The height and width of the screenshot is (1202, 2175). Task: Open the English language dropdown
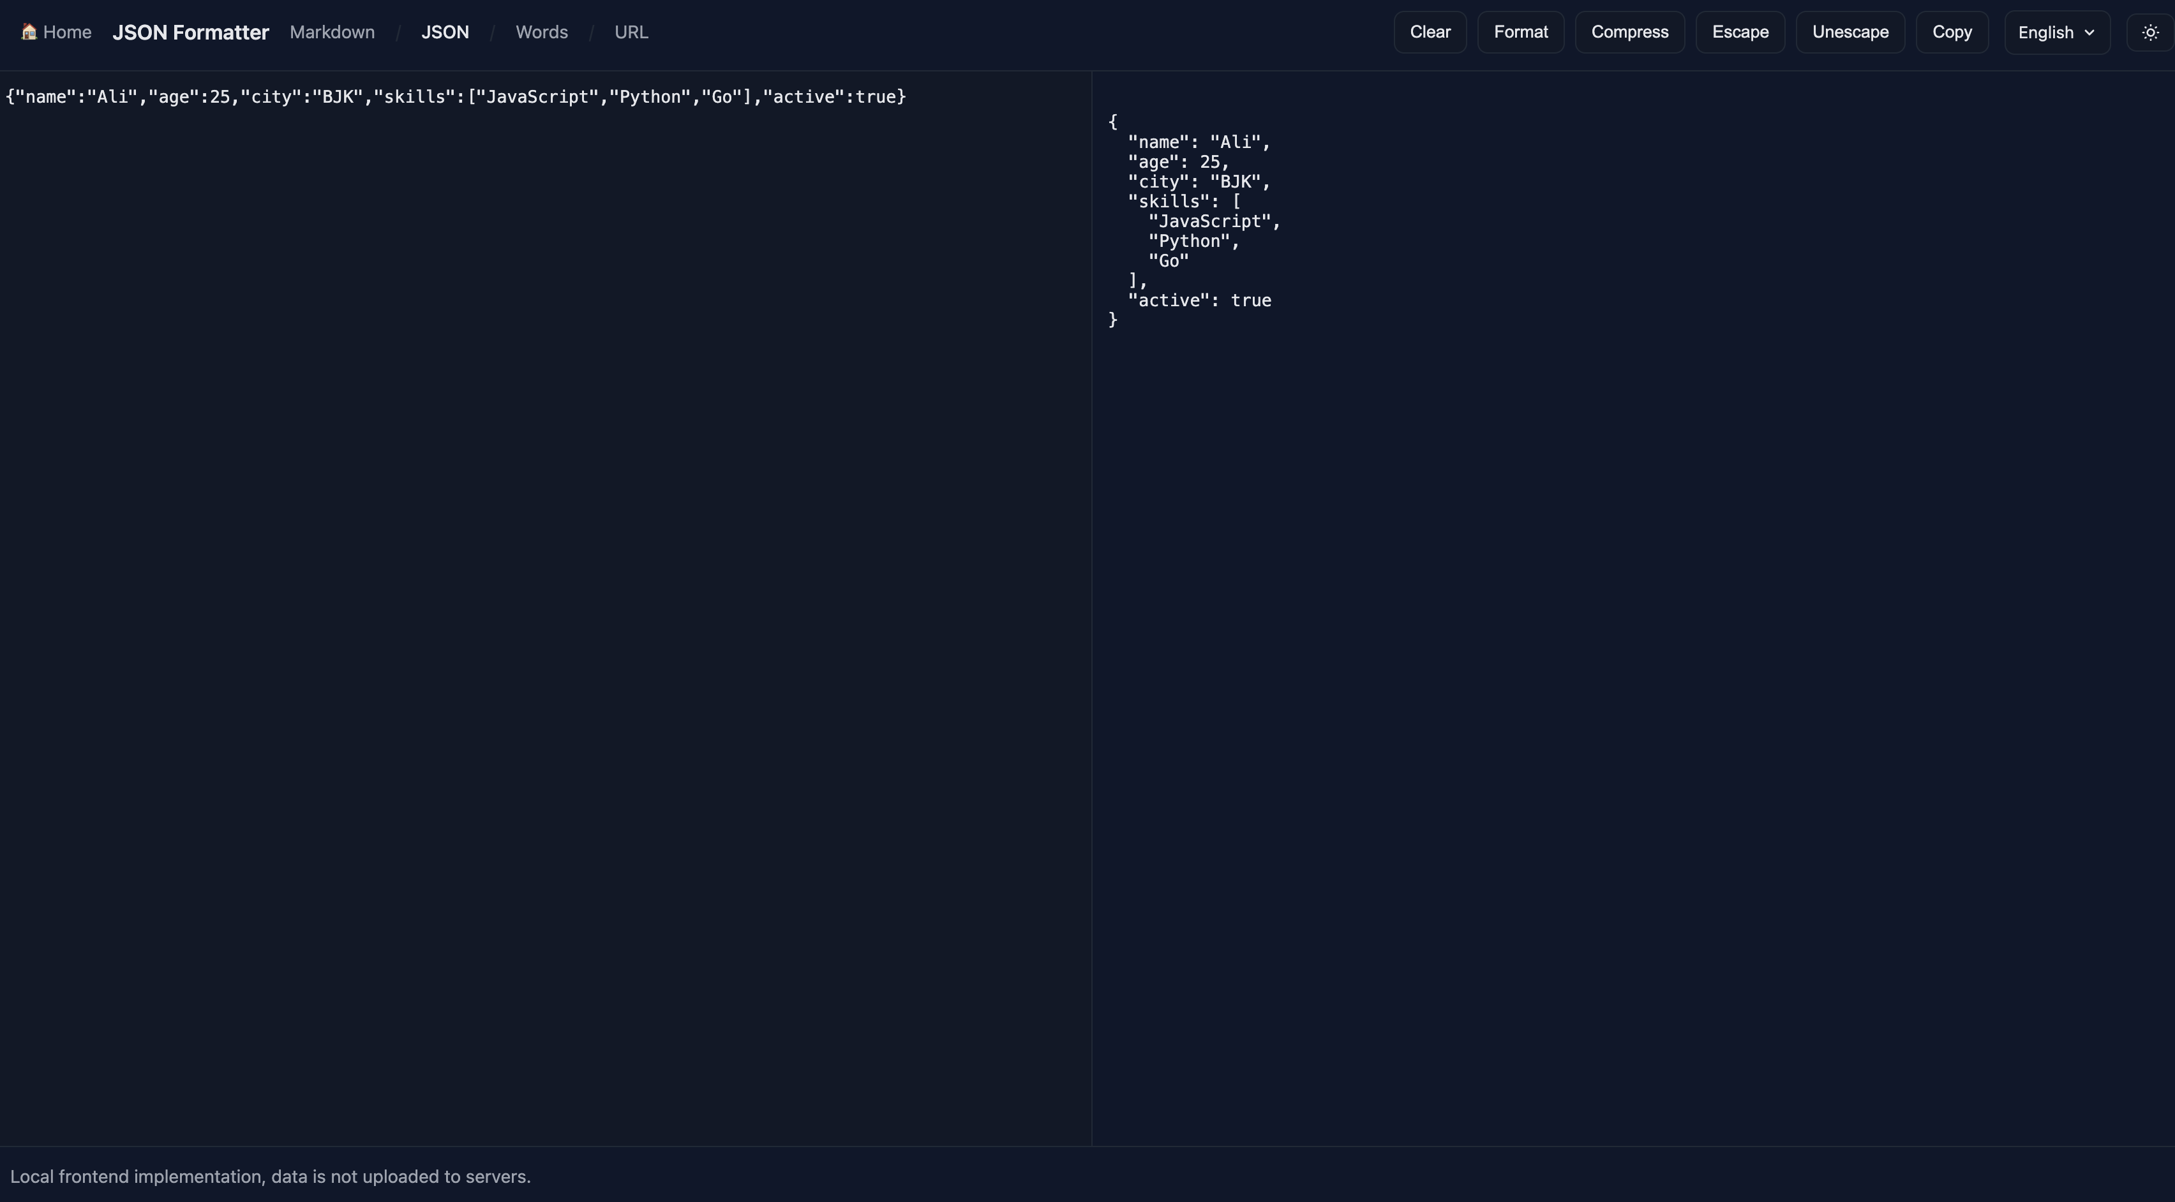pos(2056,32)
